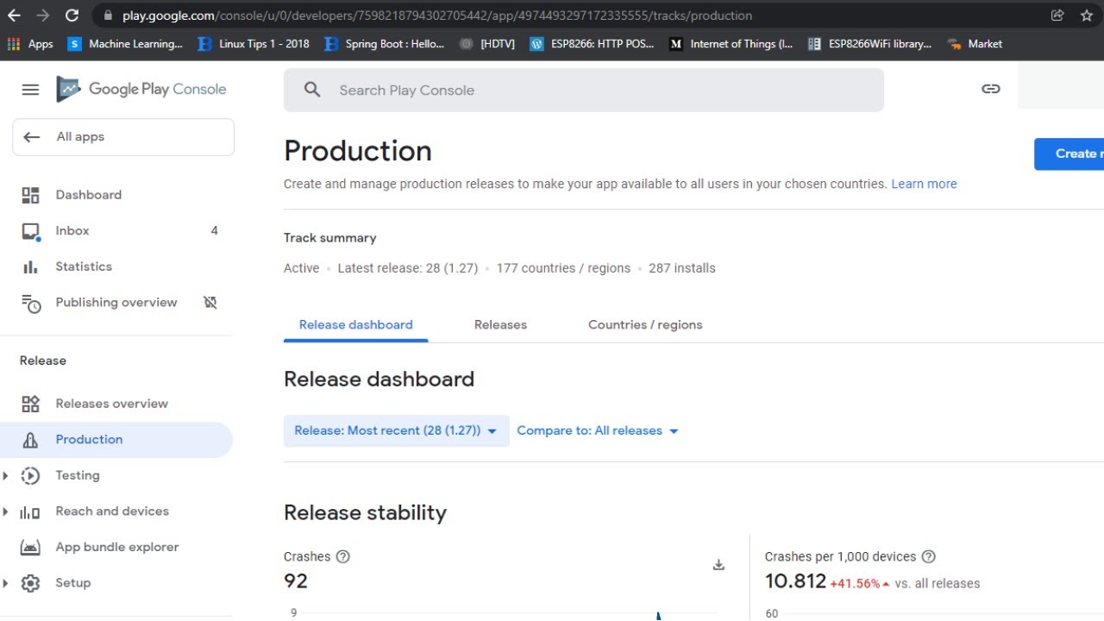This screenshot has width=1104, height=621.
Task: Open the Compare to: All releases dropdown
Action: pos(598,431)
